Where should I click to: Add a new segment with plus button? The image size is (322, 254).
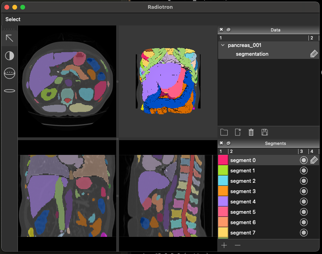224,245
